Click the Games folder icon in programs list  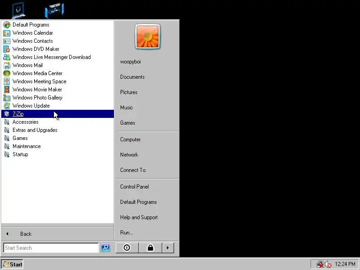(x=7, y=138)
